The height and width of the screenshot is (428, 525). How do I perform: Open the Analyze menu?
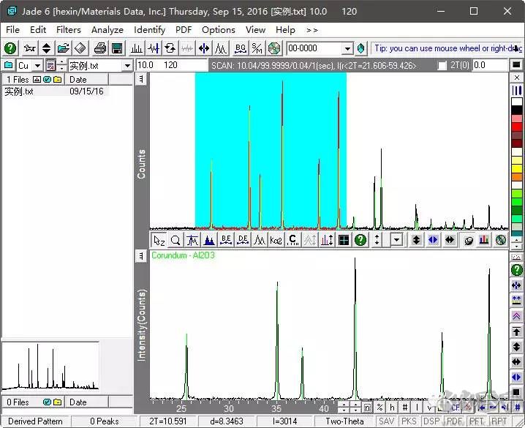tap(107, 30)
